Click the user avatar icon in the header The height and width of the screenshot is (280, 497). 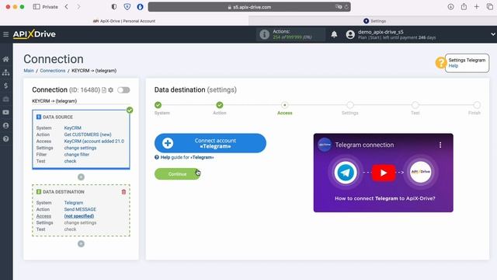[x=350, y=34]
